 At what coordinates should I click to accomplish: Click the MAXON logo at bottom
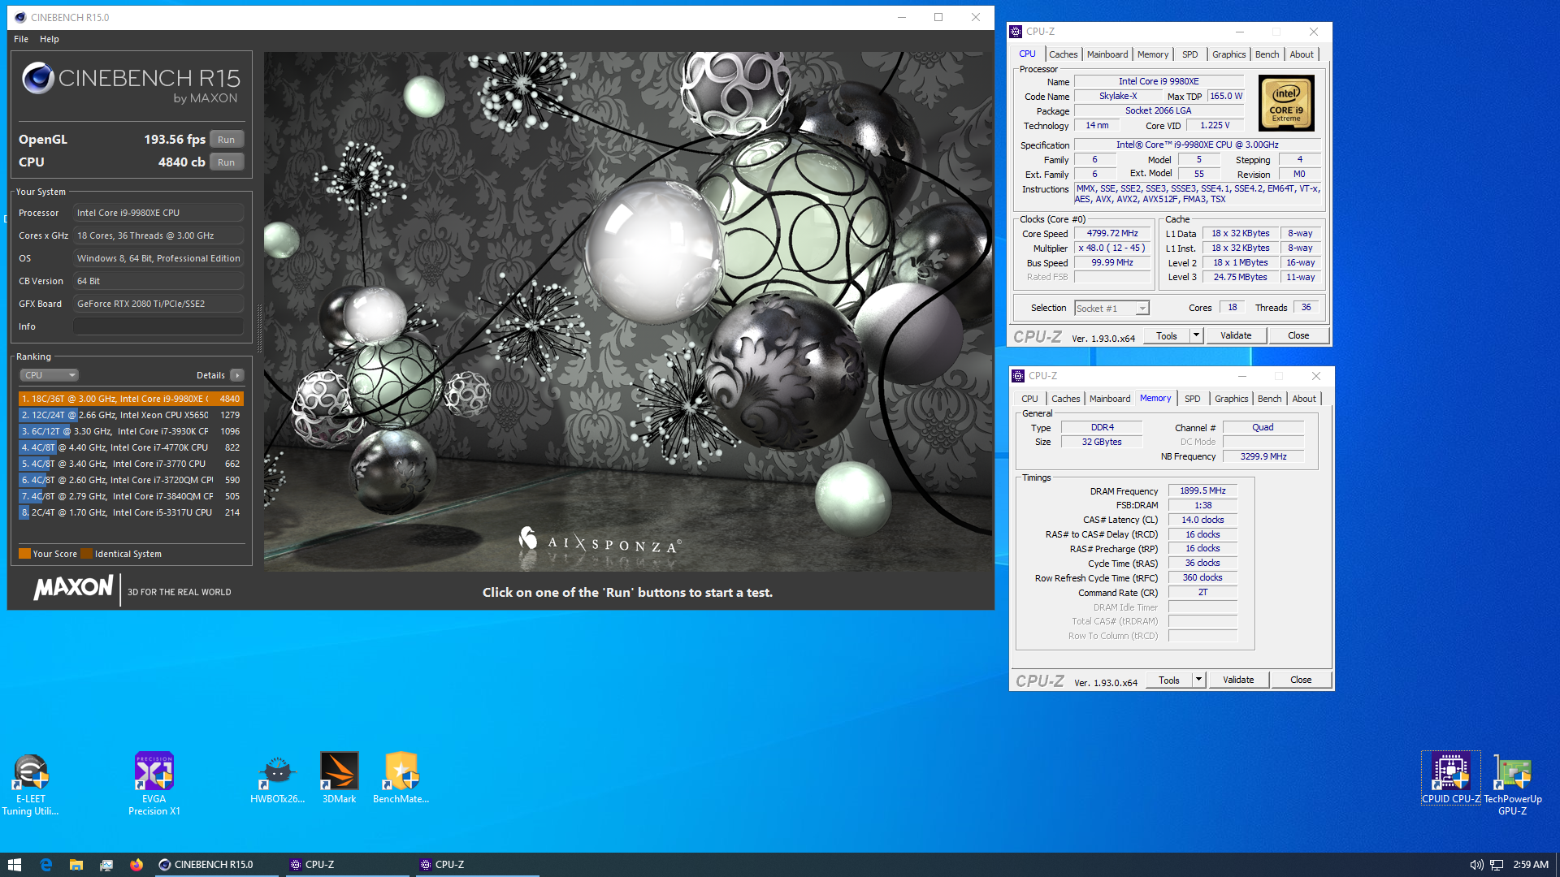tap(73, 588)
